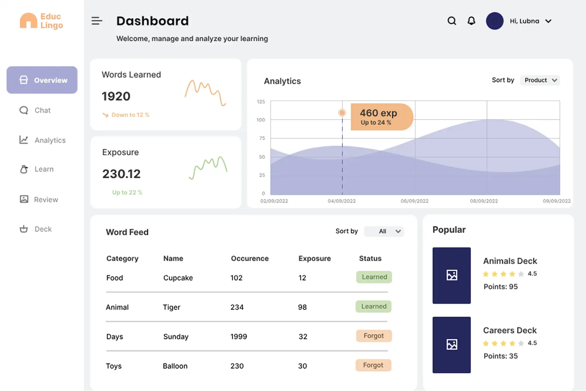Expand the Hi, Lubna account dropdown

(x=548, y=21)
